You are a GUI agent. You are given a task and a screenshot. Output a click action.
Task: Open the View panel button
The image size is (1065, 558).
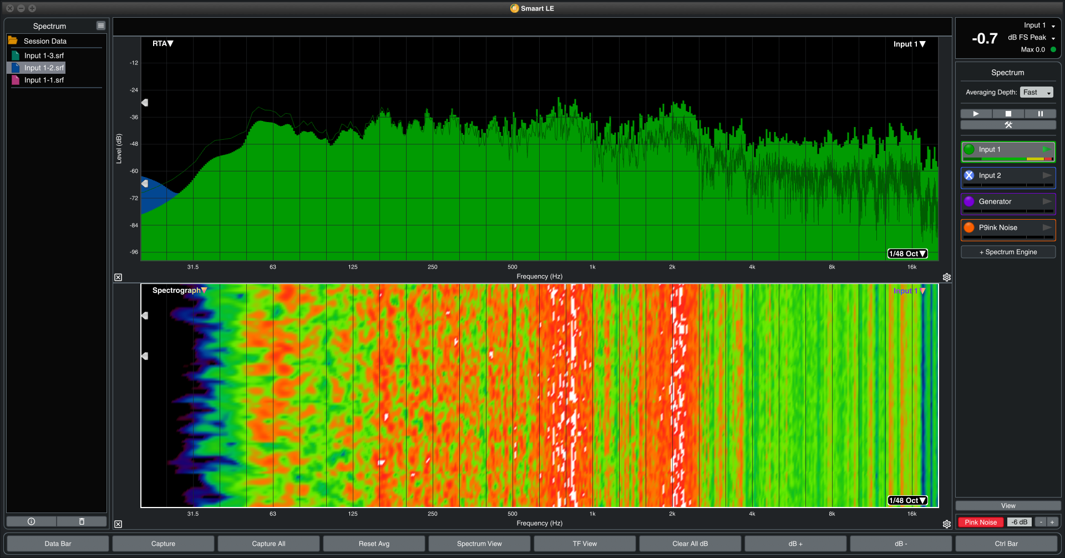click(1008, 506)
